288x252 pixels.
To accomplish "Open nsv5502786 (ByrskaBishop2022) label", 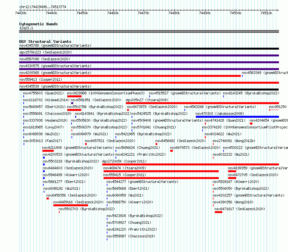I will 95,107.
